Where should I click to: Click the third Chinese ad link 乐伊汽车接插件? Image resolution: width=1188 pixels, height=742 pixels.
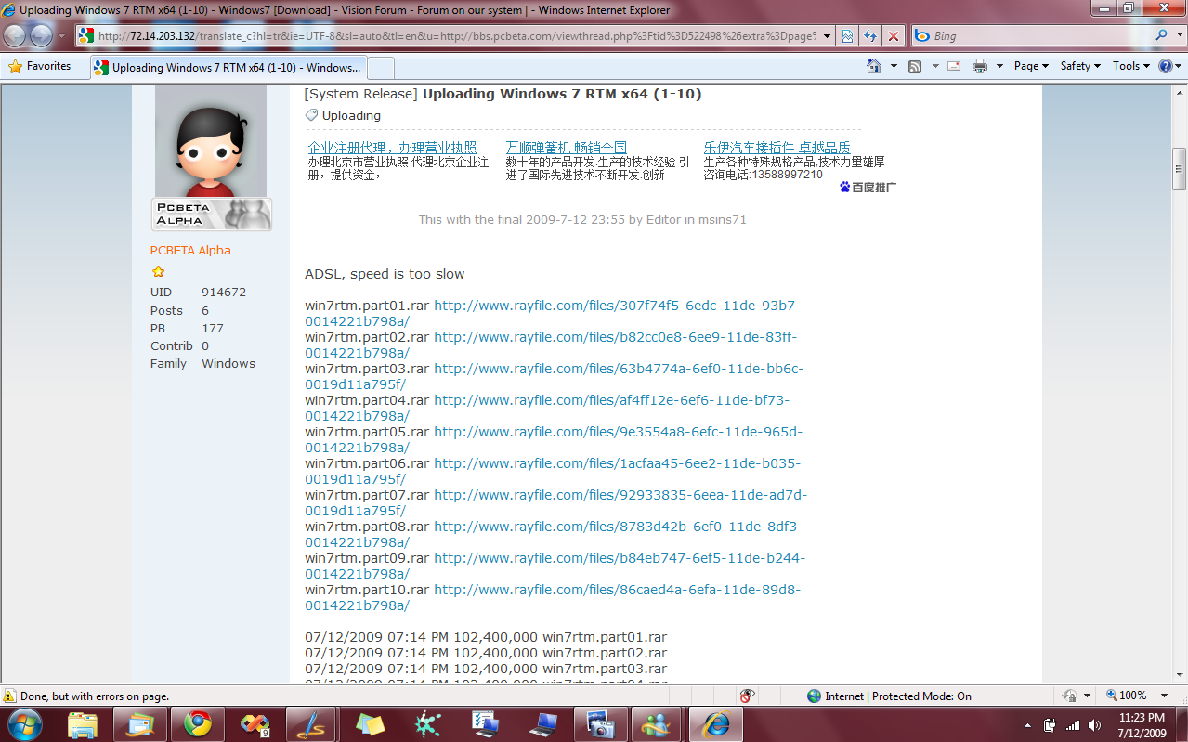click(777, 148)
